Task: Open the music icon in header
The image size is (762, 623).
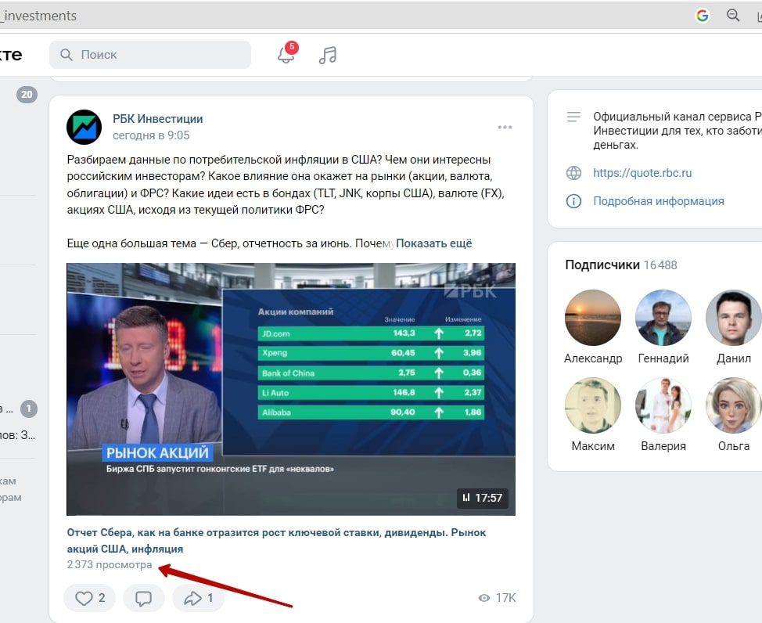Action: [328, 55]
